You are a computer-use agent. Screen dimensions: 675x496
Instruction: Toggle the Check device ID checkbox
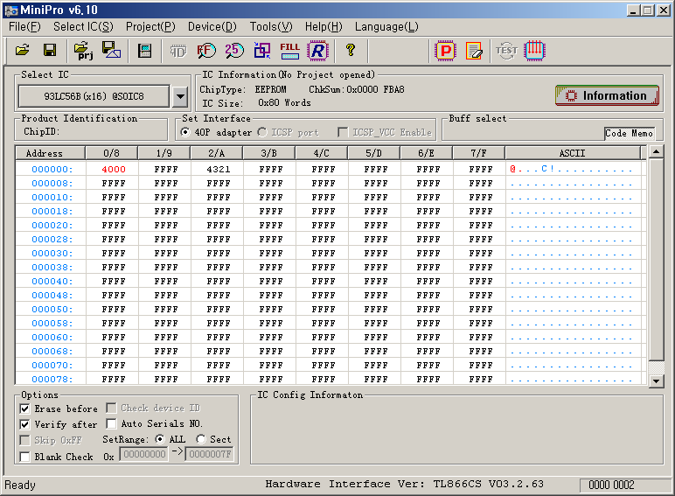click(x=111, y=408)
